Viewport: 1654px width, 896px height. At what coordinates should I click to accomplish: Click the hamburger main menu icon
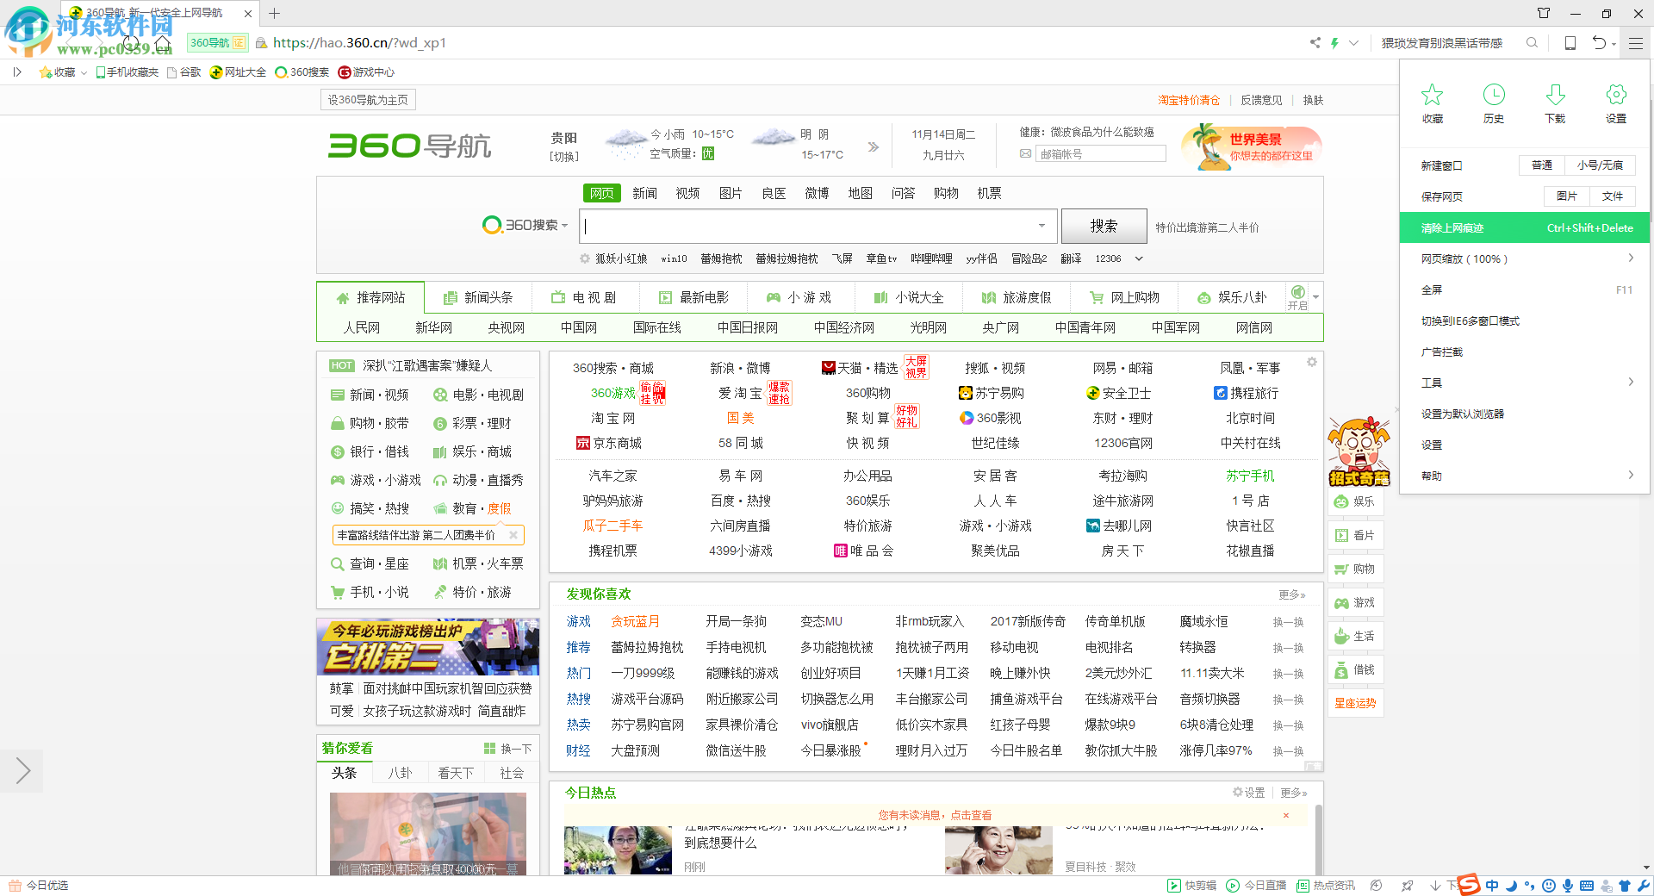pyautogui.click(x=1635, y=43)
